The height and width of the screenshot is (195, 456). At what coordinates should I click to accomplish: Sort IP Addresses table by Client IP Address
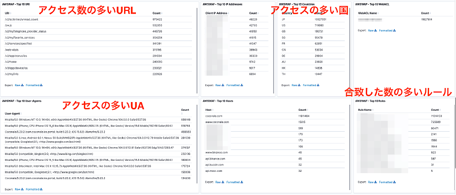coord(217,13)
